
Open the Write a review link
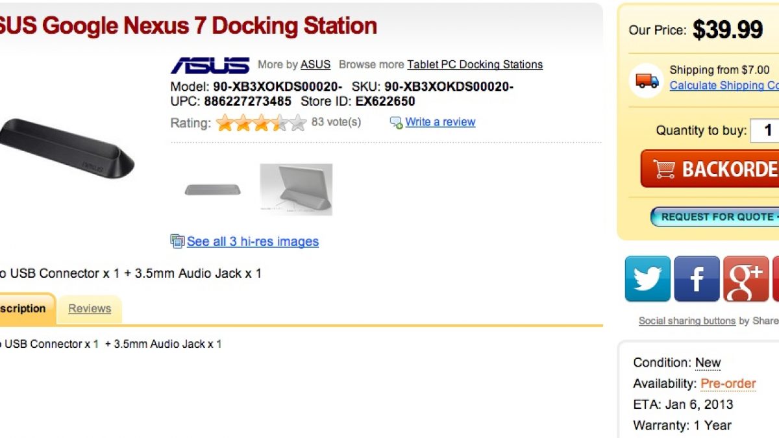click(x=440, y=122)
